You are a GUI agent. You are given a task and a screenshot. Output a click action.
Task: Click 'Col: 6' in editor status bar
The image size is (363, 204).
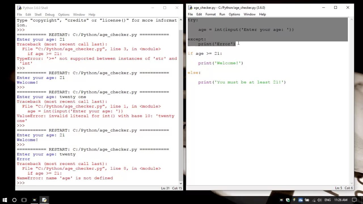coord(349,188)
